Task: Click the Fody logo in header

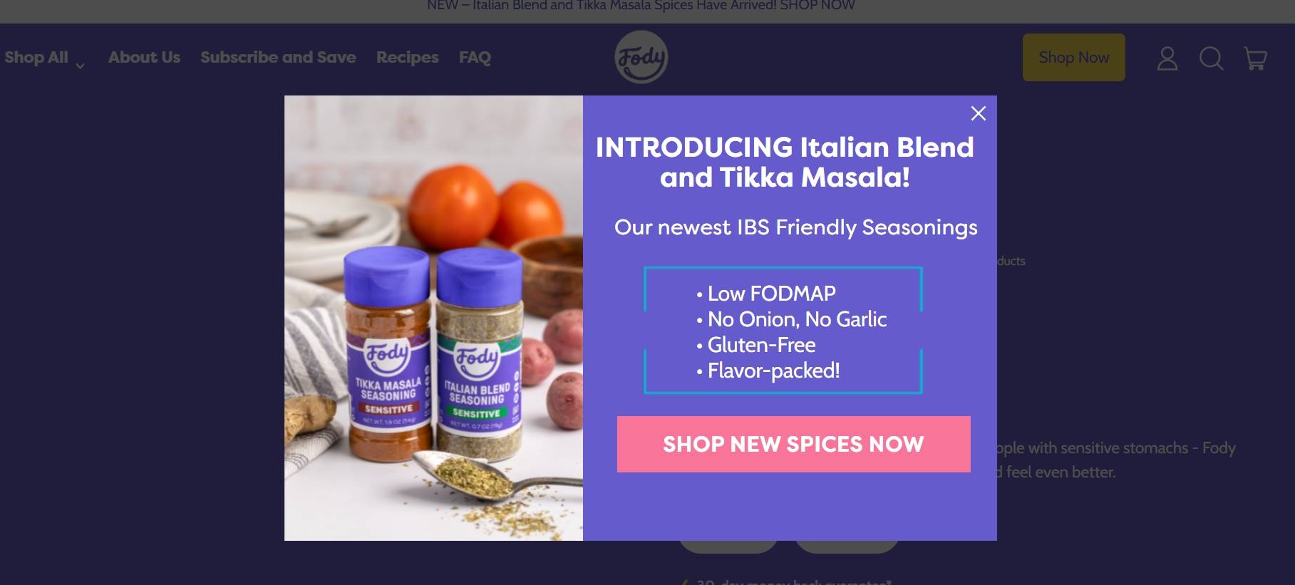Action: point(641,57)
